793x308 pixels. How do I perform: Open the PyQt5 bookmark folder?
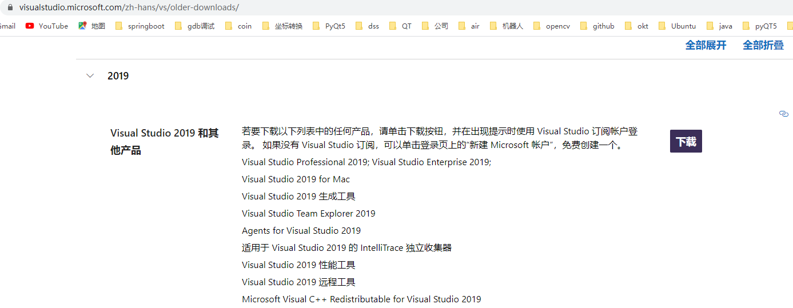(329, 26)
